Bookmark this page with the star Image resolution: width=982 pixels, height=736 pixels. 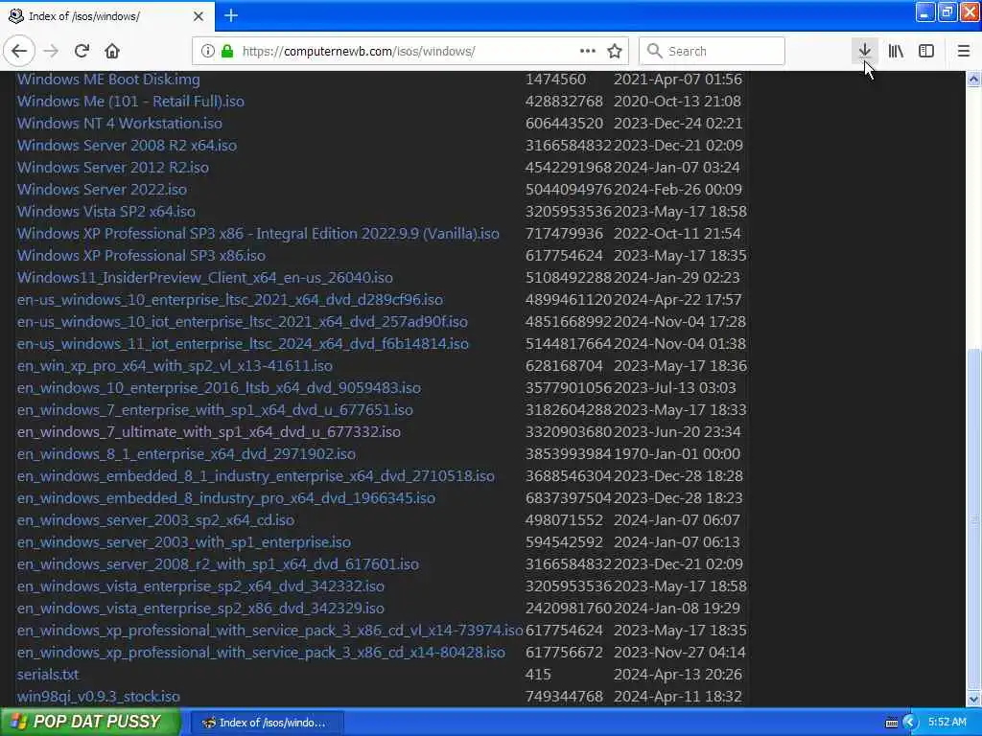click(x=615, y=51)
